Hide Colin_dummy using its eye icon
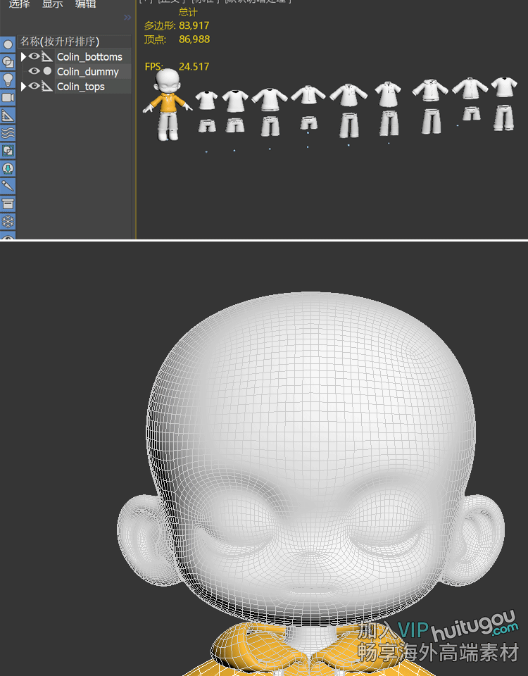The image size is (528, 676). pyautogui.click(x=34, y=71)
